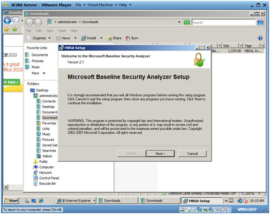This screenshot has width=270, height=214.
Task: Click the Burn disc icon
Action: [128, 38]
